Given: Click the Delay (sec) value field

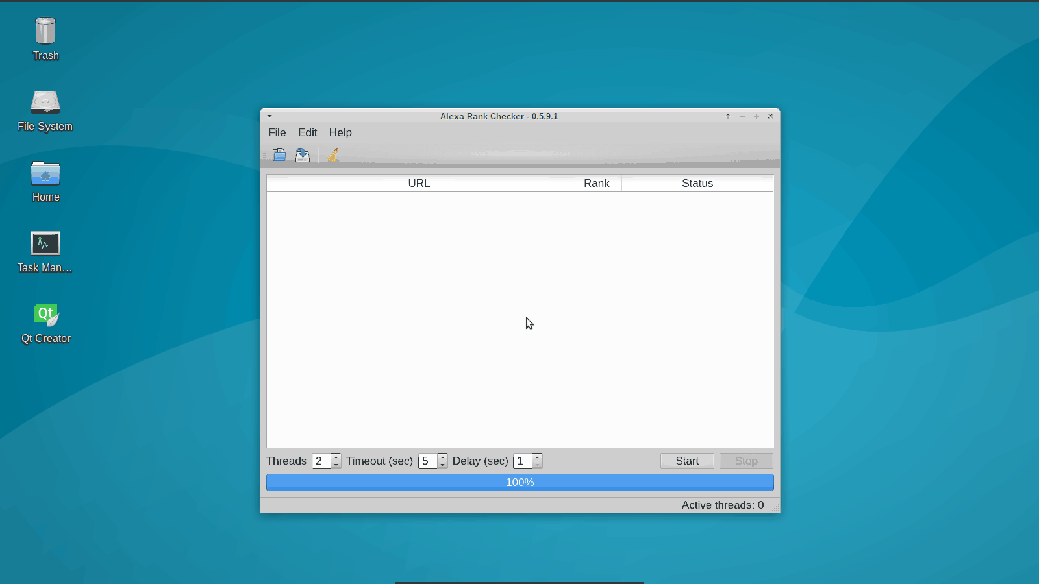Looking at the screenshot, I should 523,461.
